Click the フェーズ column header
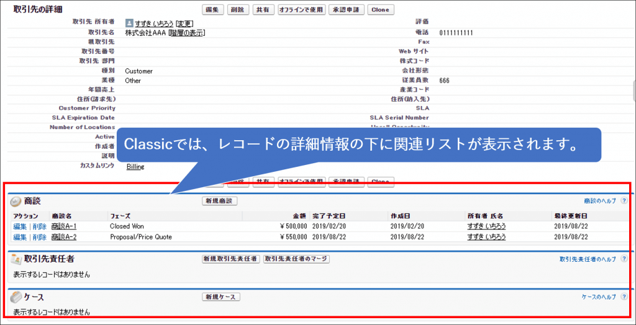This screenshot has height=325, width=636. 120,216
